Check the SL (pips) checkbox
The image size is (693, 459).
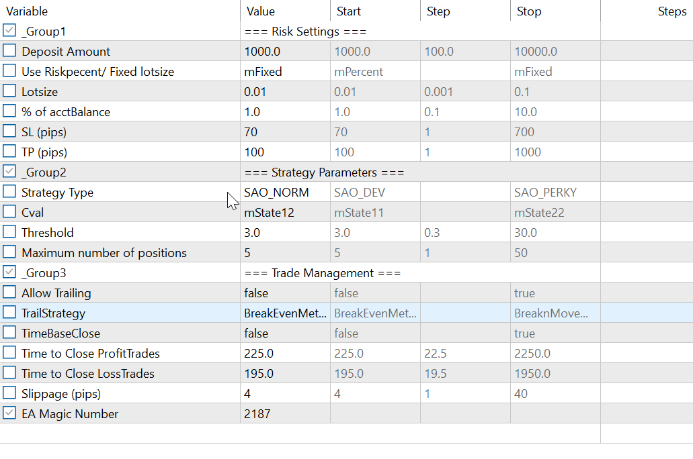[x=9, y=132]
